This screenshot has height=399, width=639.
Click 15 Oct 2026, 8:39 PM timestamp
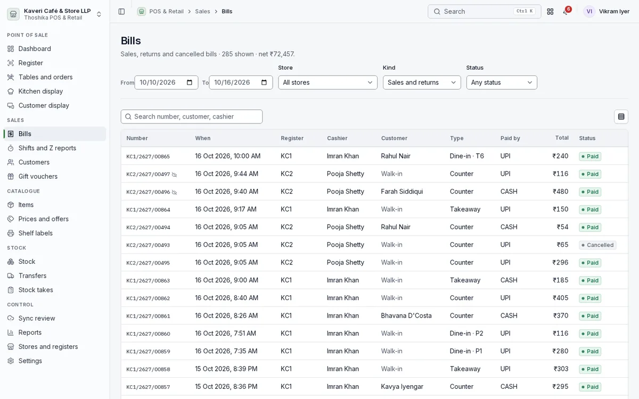[226, 369]
